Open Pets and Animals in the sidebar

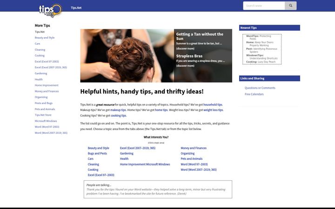tap(45, 109)
